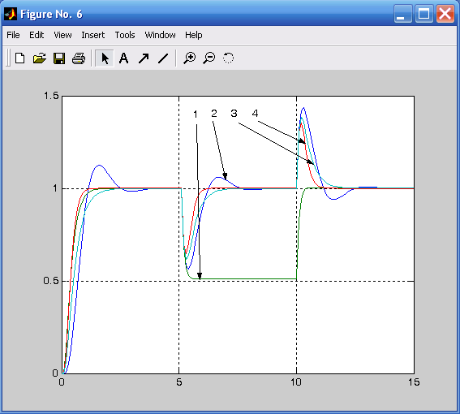Click the MATLAB icon in title bar
Viewport: 460px width, 414px height.
11,14
